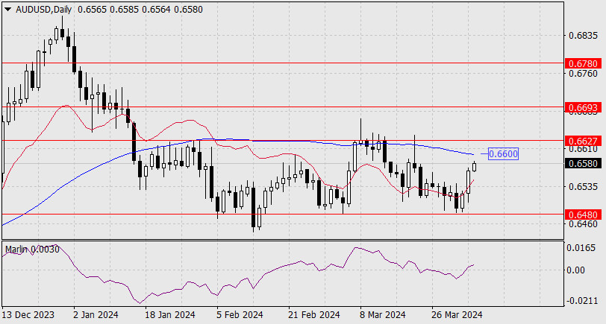The image size is (606, 324).
Task: Click the 26 Mar 2024 date label
Action: (x=457, y=315)
